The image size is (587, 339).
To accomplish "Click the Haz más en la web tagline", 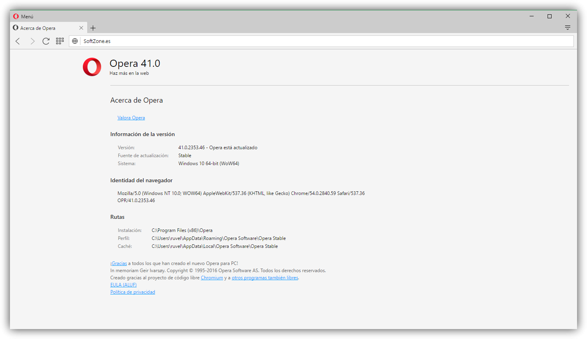I will [x=129, y=73].
